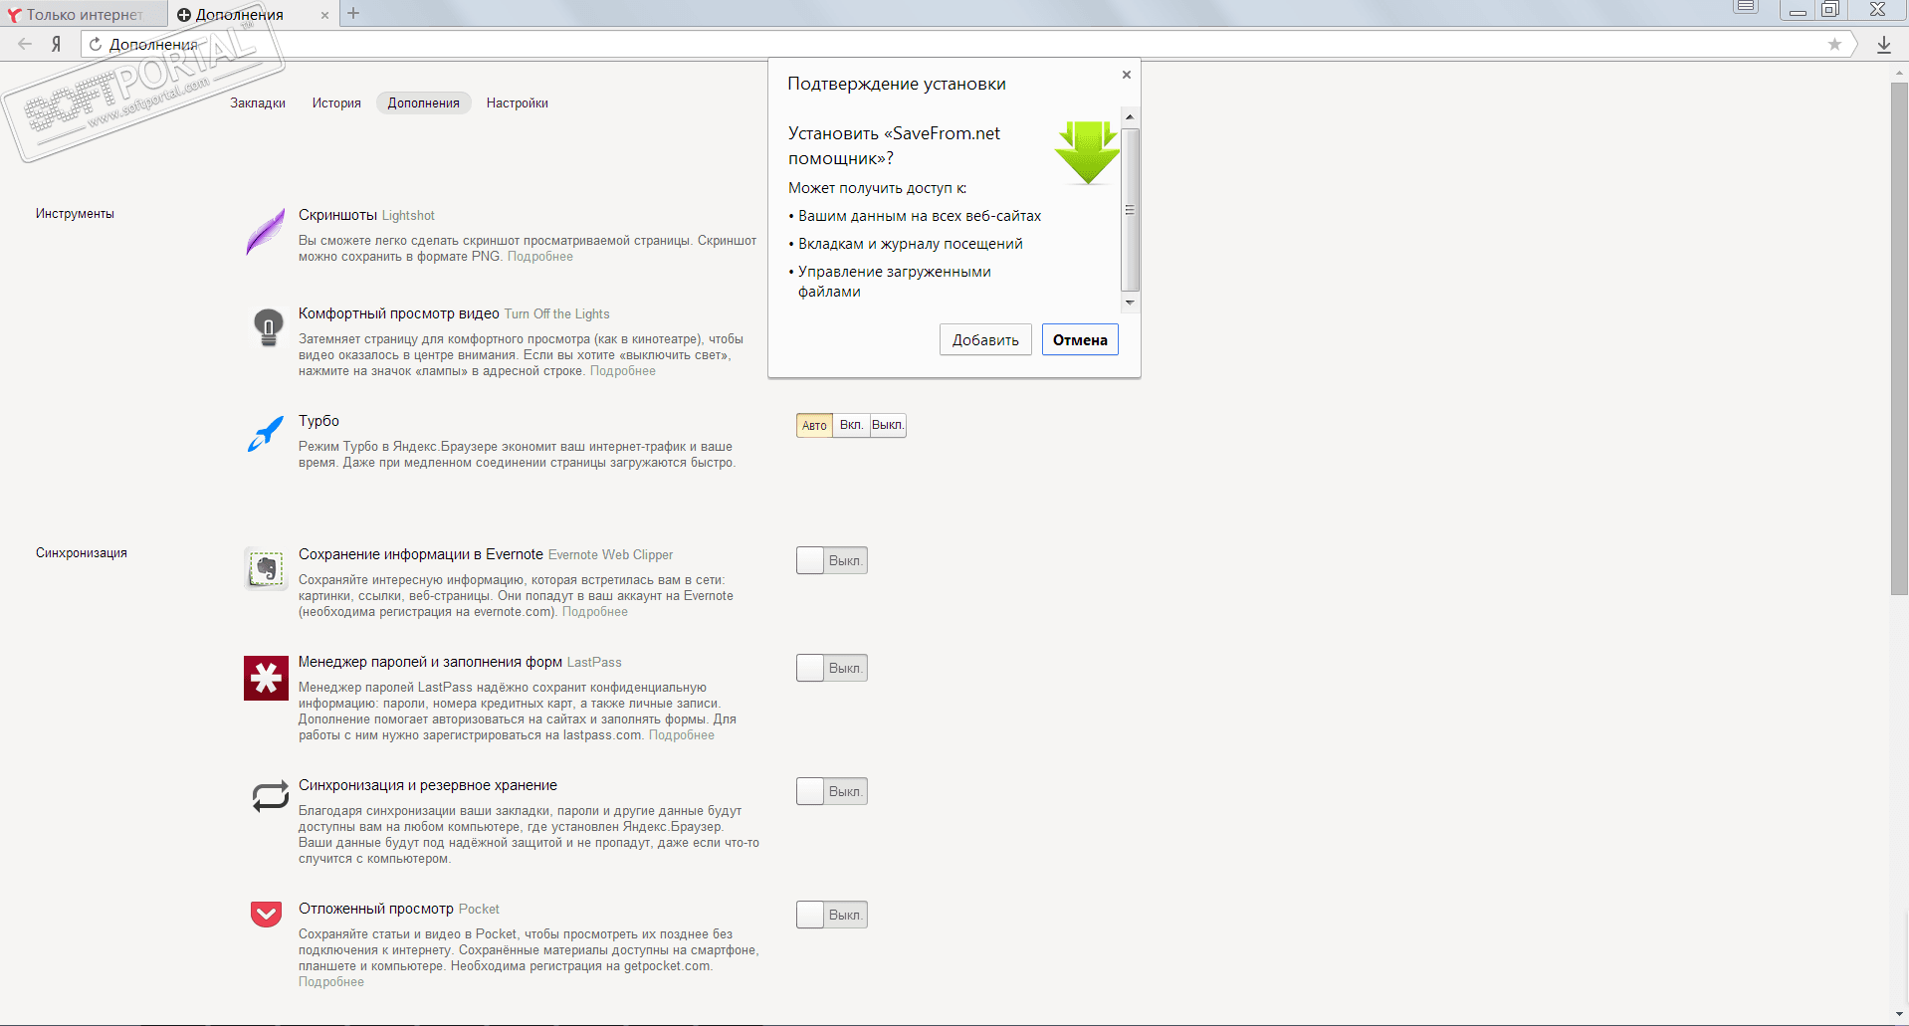Screen dimensions: 1909x1026
Task: Click Отмена to cancel installation
Action: pyautogui.click(x=1080, y=339)
